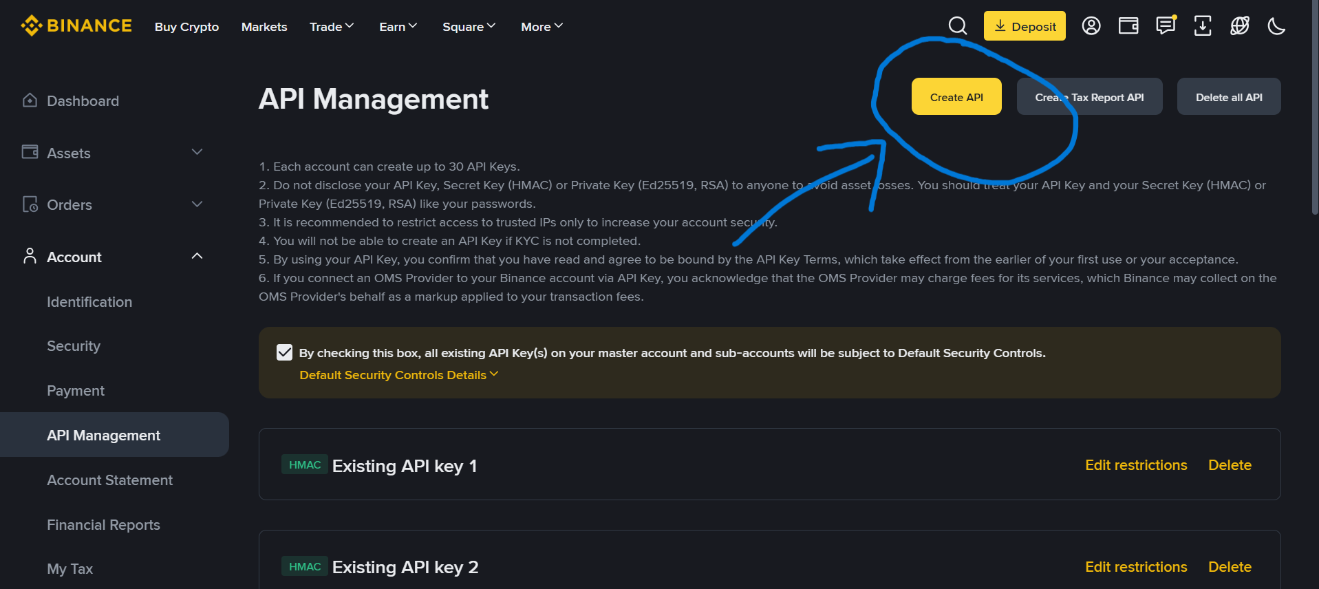
Task: Open Financial Reports in sidebar
Action: (x=103, y=525)
